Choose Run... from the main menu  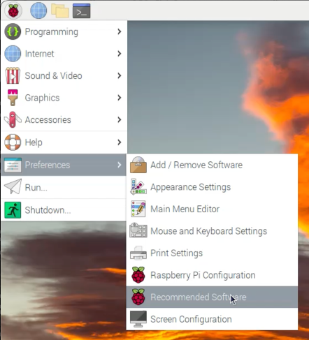coord(64,187)
